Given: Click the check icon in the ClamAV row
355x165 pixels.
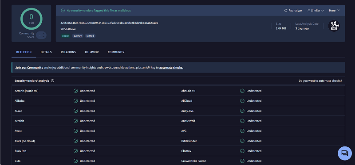Looking at the screenshot, I should point(242,151).
